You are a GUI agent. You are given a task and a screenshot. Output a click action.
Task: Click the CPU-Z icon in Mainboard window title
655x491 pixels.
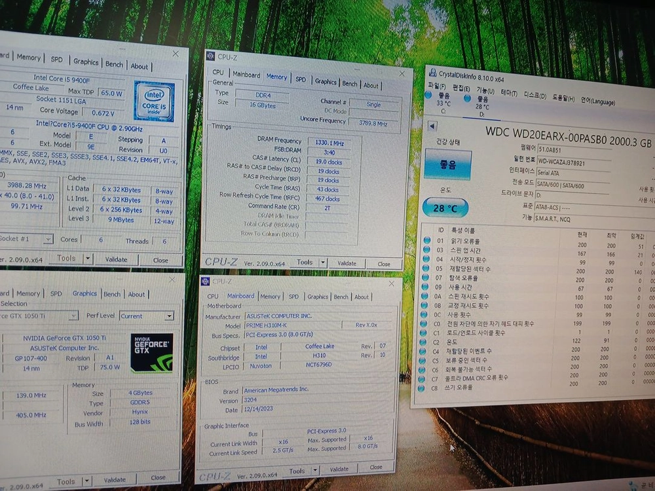[205, 281]
